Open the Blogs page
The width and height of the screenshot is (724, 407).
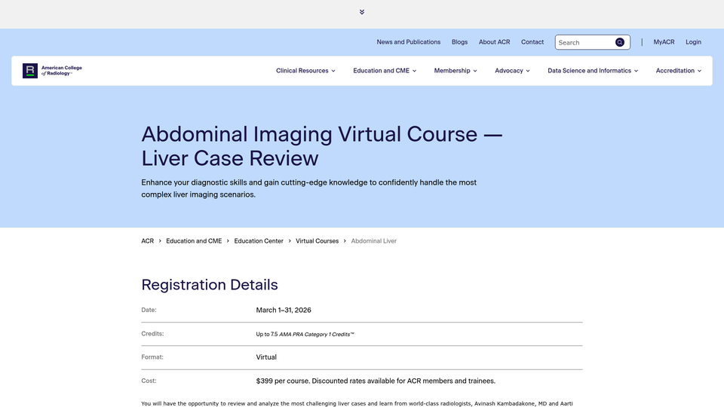click(459, 42)
